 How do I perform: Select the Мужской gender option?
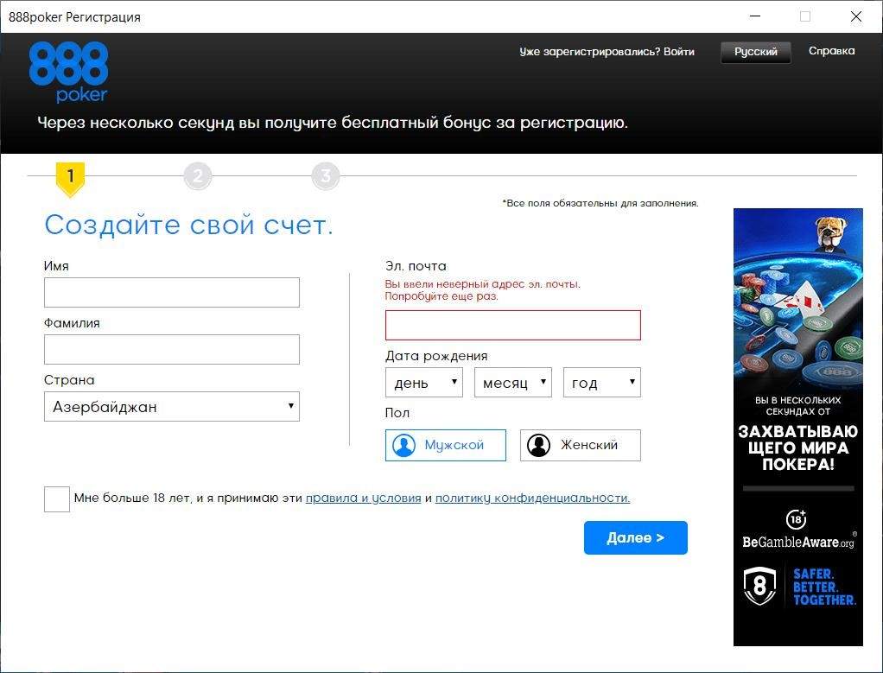point(446,445)
